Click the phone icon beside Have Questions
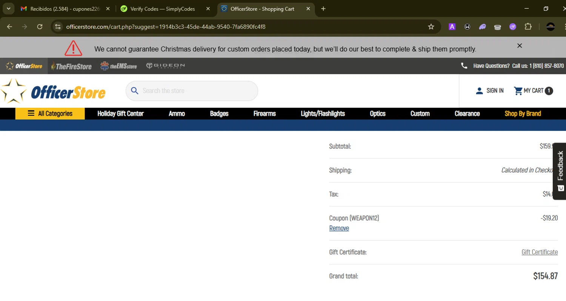This screenshot has width=566, height=301. click(x=464, y=66)
